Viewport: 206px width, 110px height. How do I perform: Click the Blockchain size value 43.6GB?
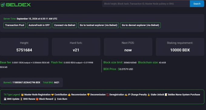pyautogui.click(x=162, y=63)
